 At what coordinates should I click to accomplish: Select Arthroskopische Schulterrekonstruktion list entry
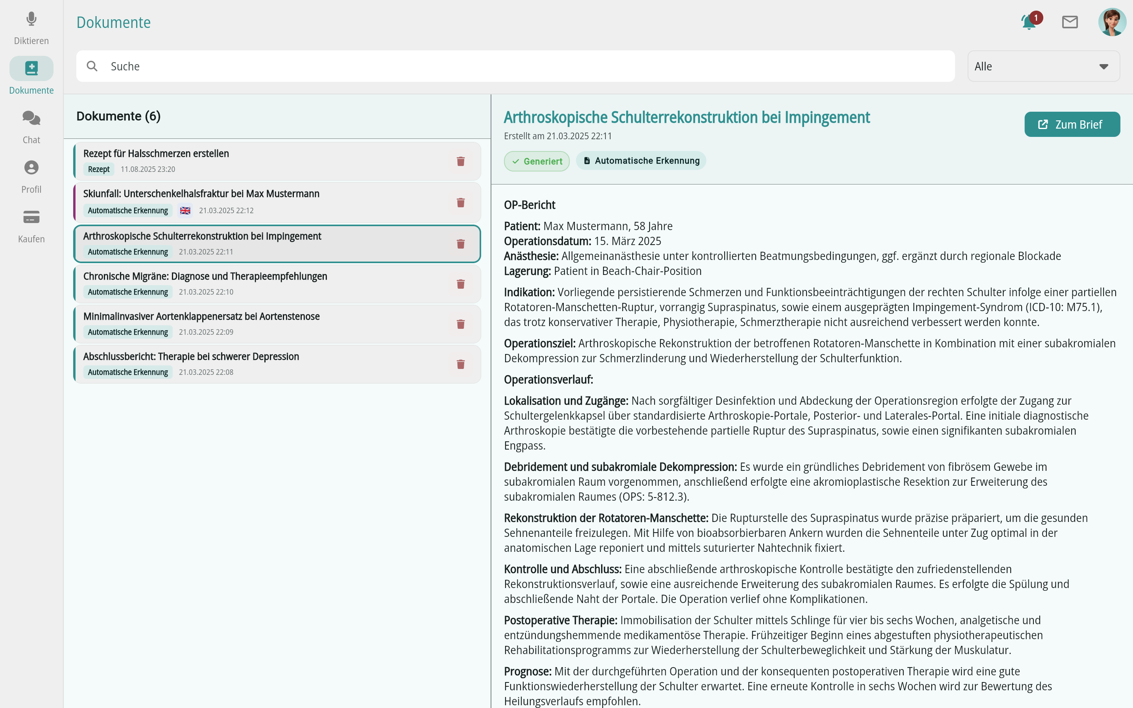coord(277,243)
